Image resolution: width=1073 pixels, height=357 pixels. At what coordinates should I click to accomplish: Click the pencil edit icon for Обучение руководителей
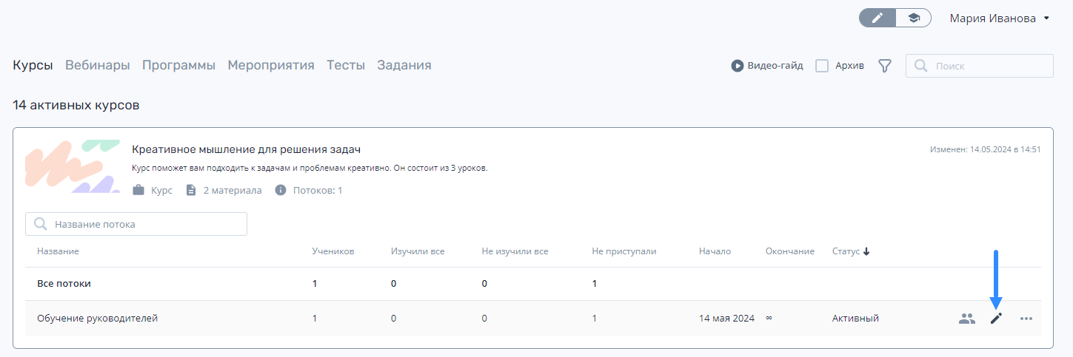[996, 319]
